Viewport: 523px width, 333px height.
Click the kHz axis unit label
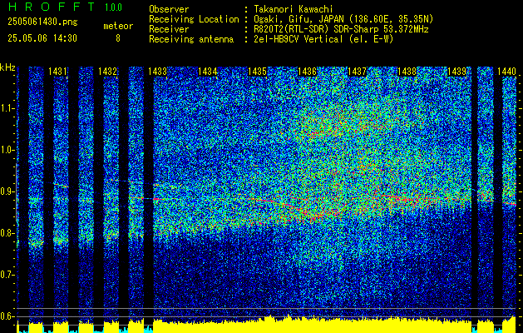7,67
